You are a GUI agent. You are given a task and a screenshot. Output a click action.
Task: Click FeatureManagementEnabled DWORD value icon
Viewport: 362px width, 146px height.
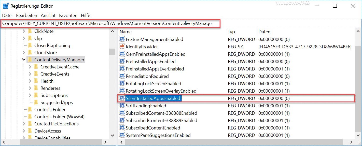[122, 39]
